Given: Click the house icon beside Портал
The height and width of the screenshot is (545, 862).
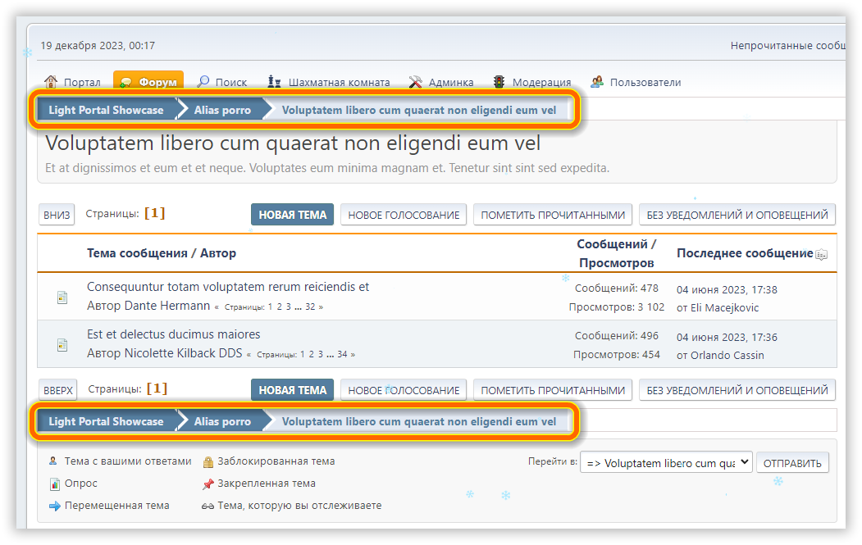Looking at the screenshot, I should [x=51, y=82].
